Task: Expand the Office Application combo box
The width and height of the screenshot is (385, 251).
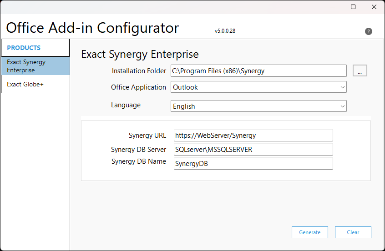Action: pyautogui.click(x=258, y=87)
